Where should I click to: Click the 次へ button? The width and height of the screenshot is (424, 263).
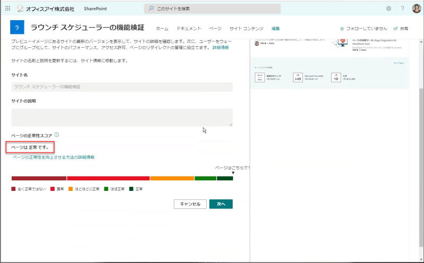click(x=221, y=204)
